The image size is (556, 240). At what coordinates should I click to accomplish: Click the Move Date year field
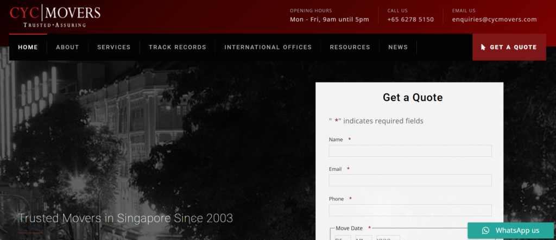click(388, 237)
